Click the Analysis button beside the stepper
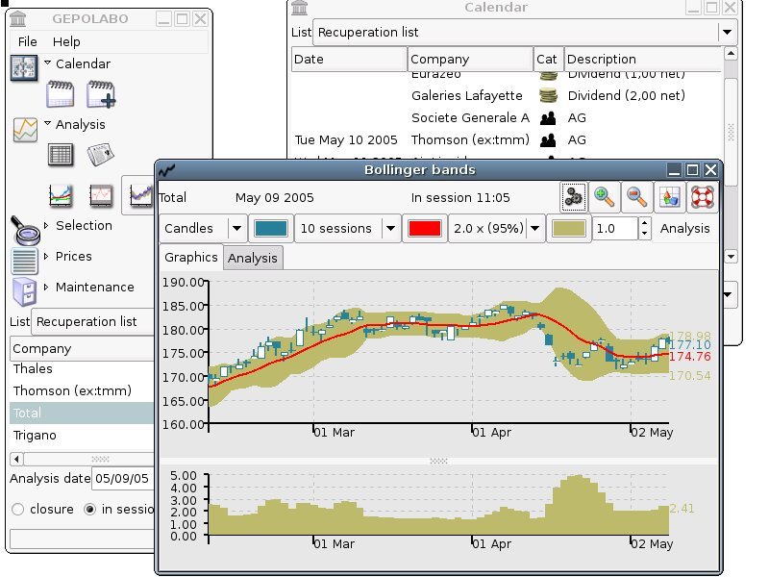The height and width of the screenshot is (577, 769). click(x=684, y=228)
